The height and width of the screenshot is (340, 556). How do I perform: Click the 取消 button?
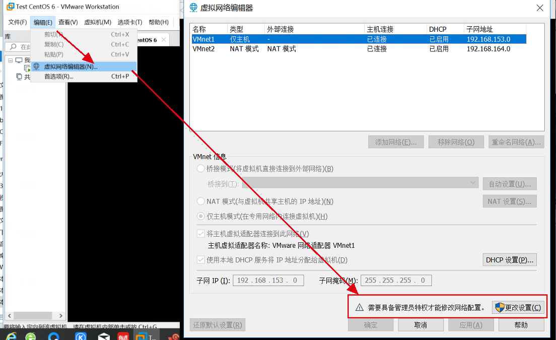pos(421,325)
